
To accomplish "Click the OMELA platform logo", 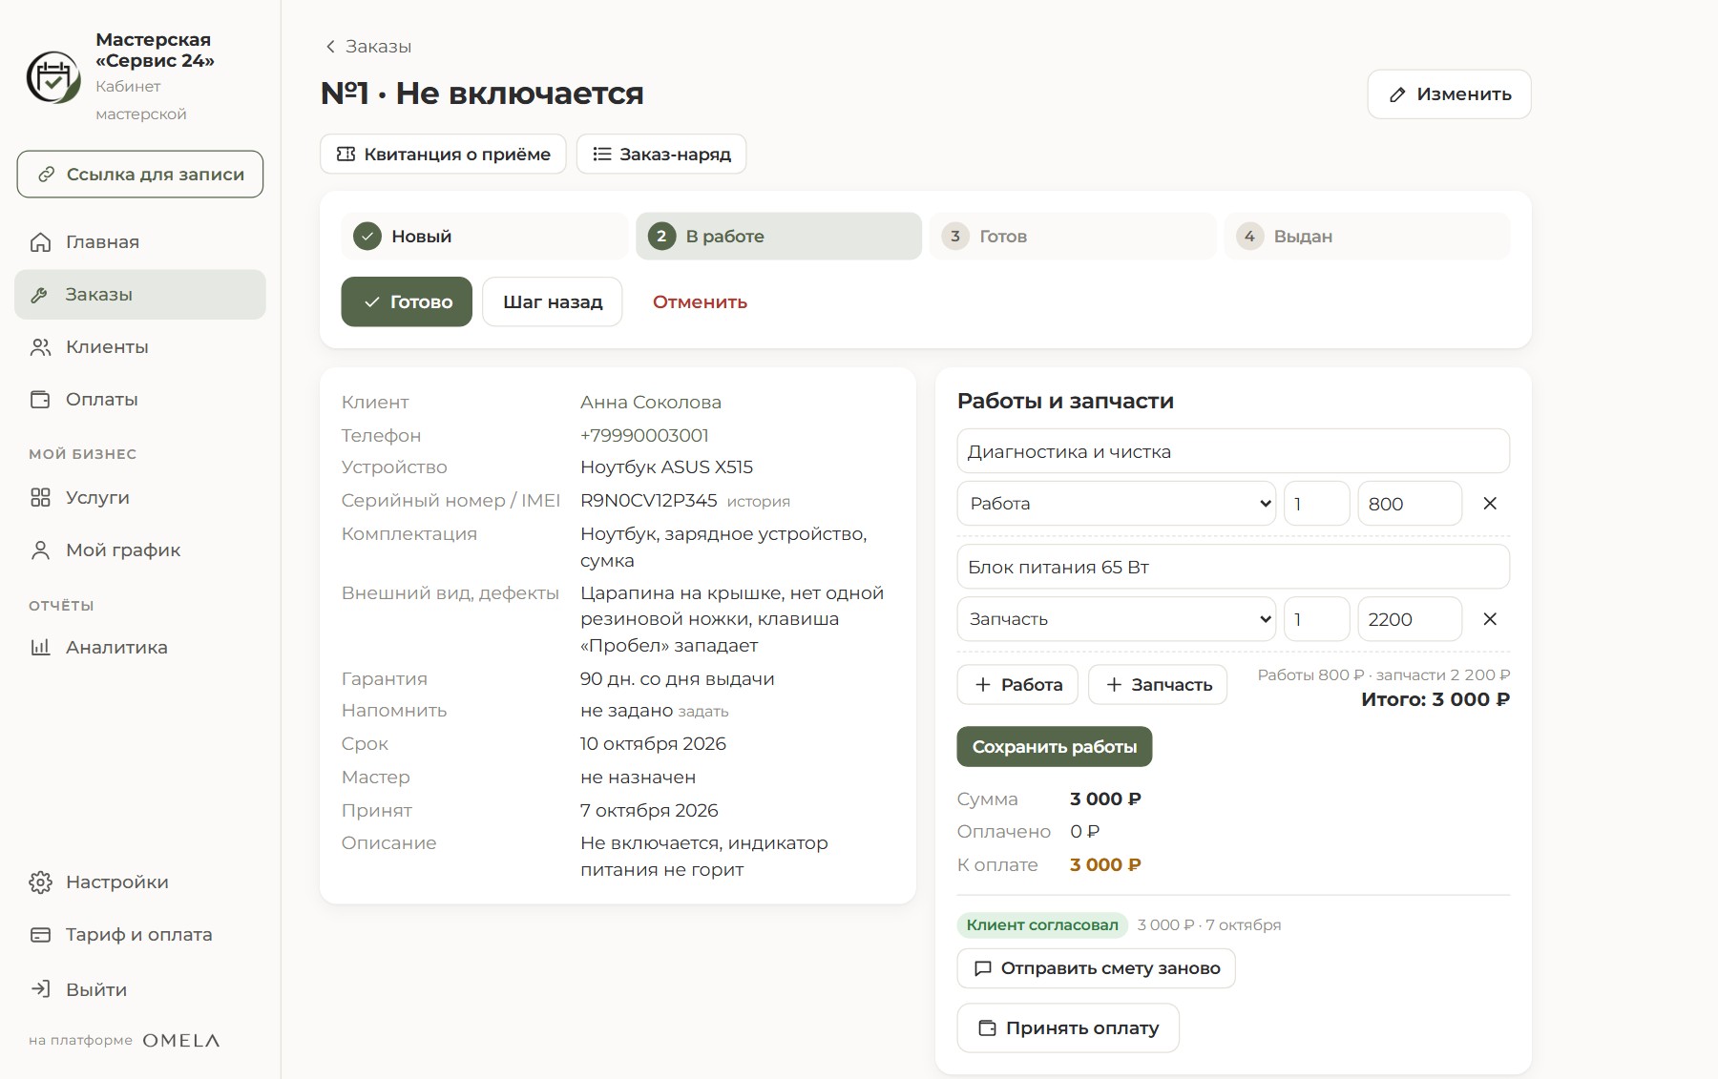I will click(181, 1041).
